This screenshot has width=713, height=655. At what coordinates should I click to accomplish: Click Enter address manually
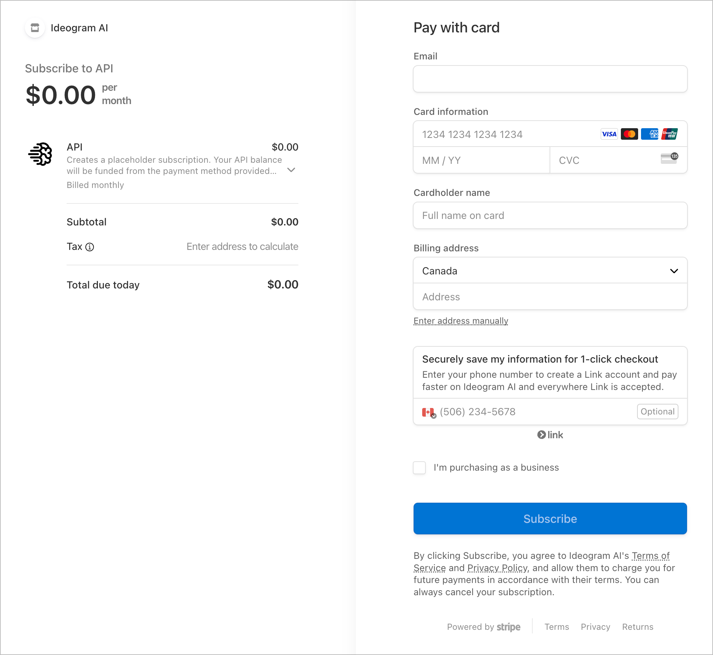pos(461,320)
